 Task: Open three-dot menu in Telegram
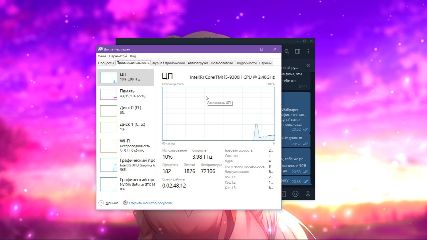click(x=308, y=51)
